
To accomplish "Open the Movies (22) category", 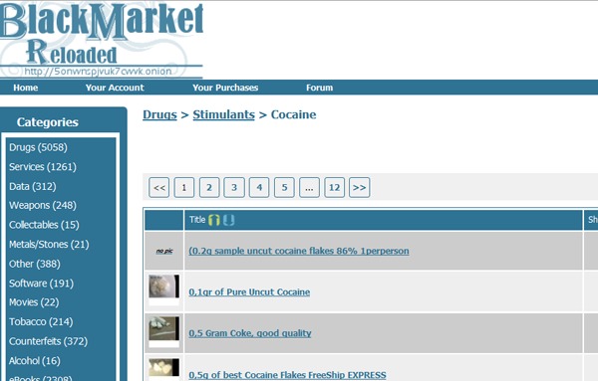I will pos(34,302).
